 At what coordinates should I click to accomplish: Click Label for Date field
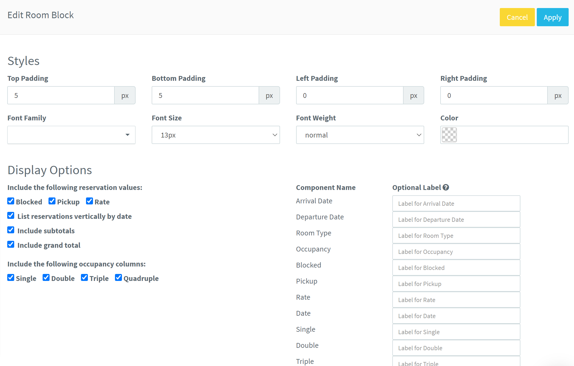[456, 316]
